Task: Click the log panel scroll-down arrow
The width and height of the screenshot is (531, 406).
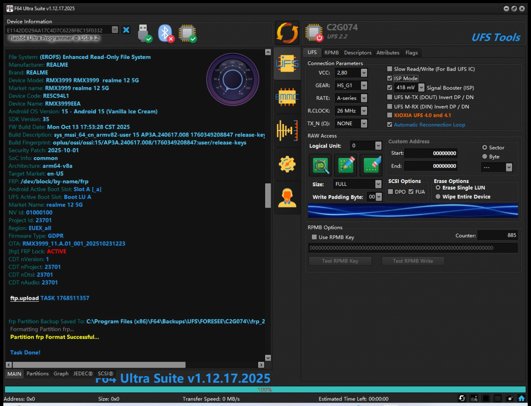Action: point(268,358)
